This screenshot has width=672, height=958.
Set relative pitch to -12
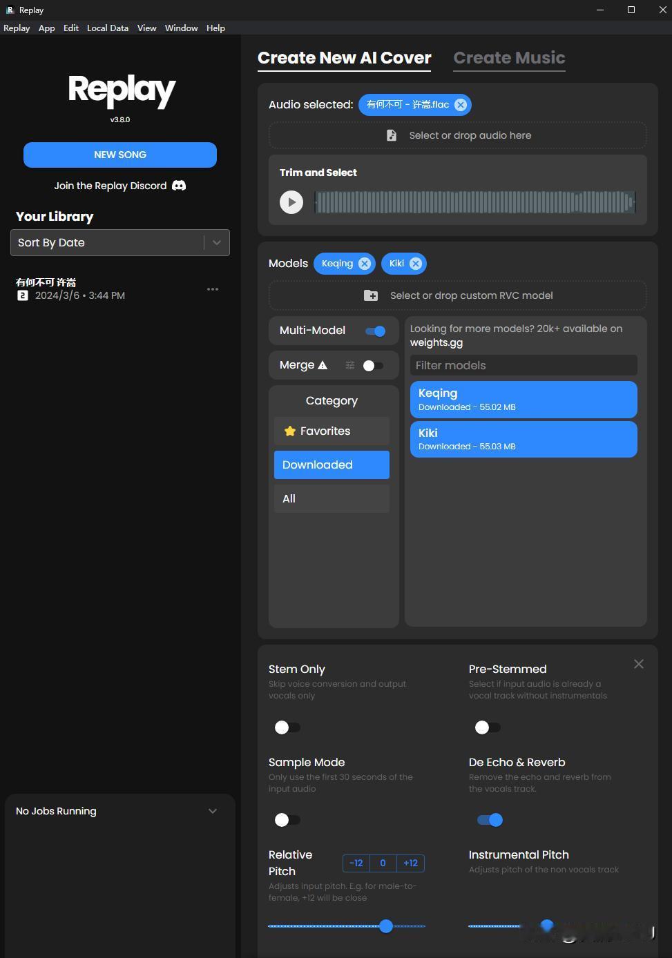pyautogui.click(x=356, y=863)
